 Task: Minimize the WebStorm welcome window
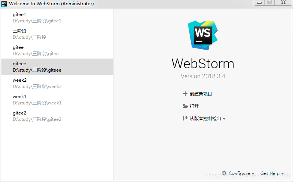(259, 2)
